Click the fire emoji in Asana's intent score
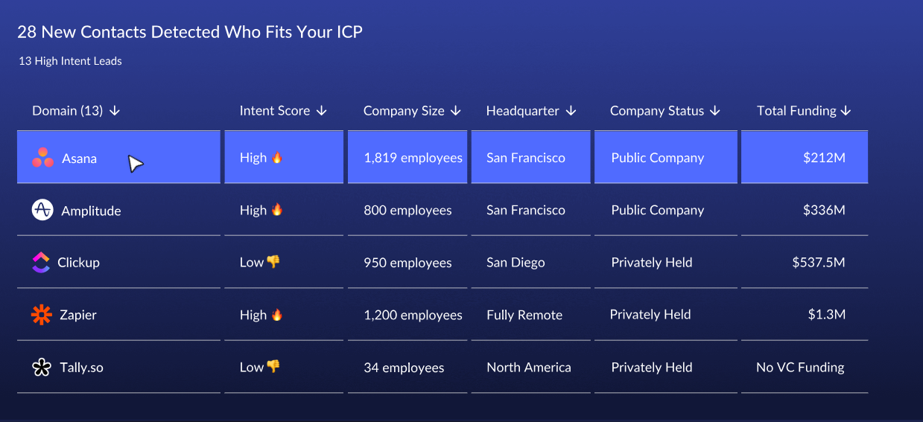The height and width of the screenshot is (422, 923). click(277, 157)
